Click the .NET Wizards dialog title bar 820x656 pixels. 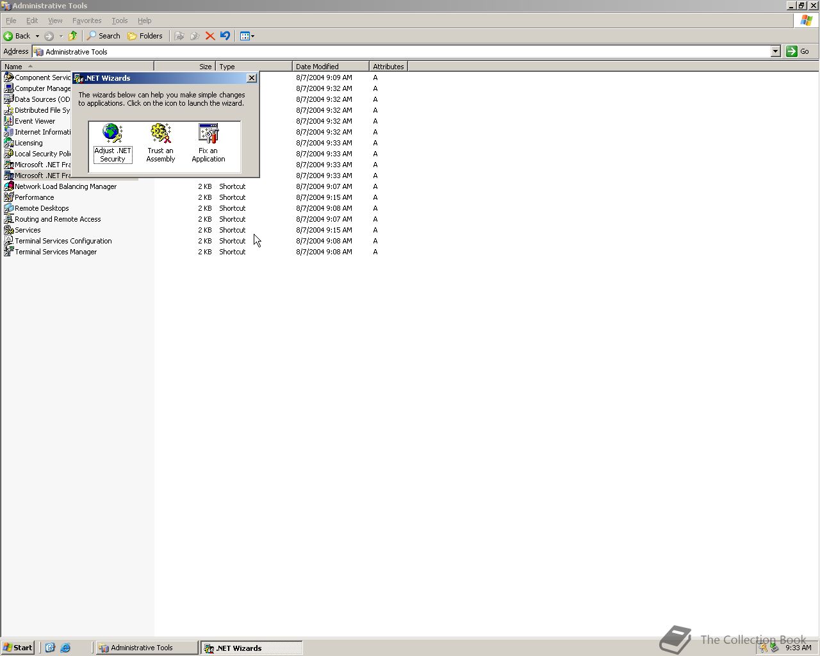[159, 78]
